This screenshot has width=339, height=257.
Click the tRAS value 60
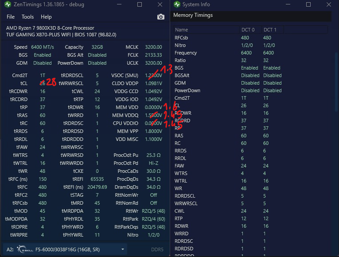point(43,115)
